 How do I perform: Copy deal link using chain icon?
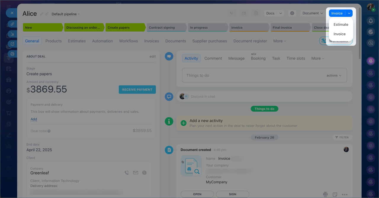[x=47, y=14]
